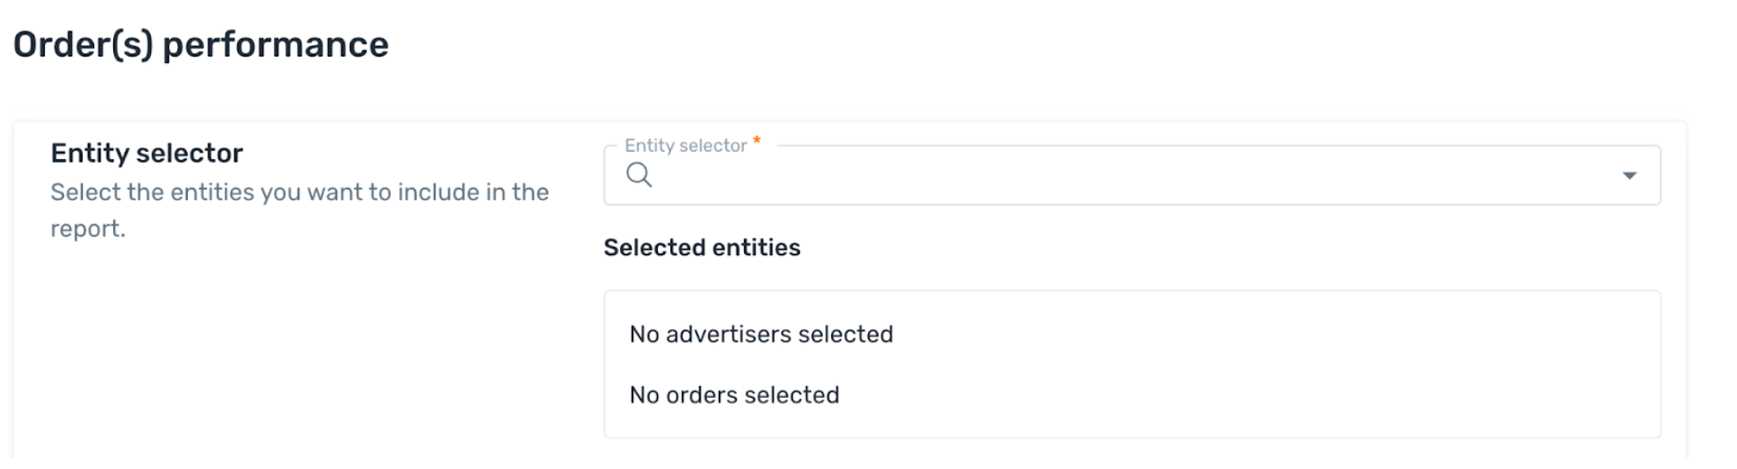Viewport: 1737px width, 469px height.
Task: Click empty space right of 'No advertisers selected'
Action: coord(1267,334)
